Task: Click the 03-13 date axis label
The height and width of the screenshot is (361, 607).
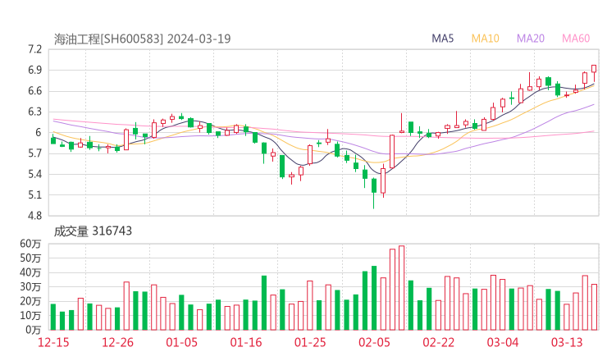Action: coord(567,342)
